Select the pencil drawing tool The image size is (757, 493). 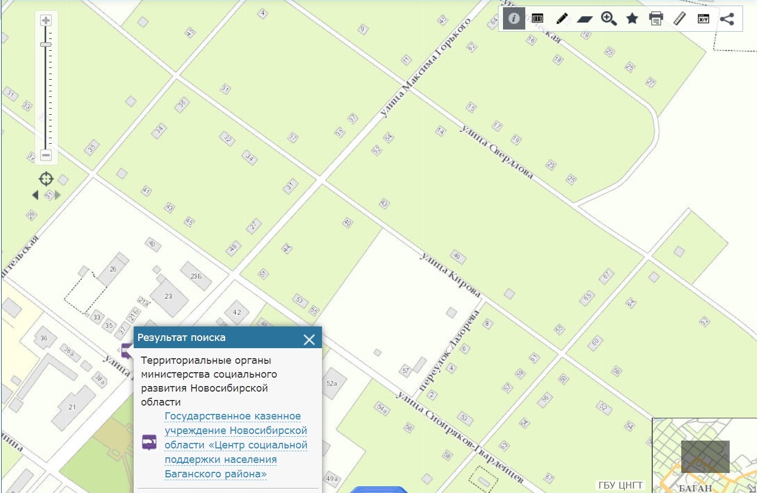561,18
